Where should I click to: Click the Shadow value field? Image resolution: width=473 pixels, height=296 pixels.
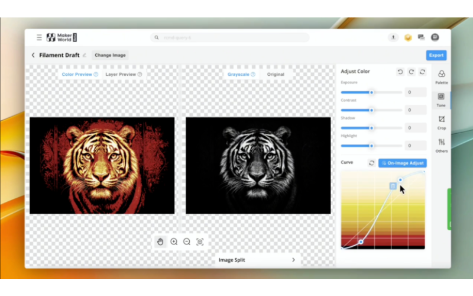(416, 128)
